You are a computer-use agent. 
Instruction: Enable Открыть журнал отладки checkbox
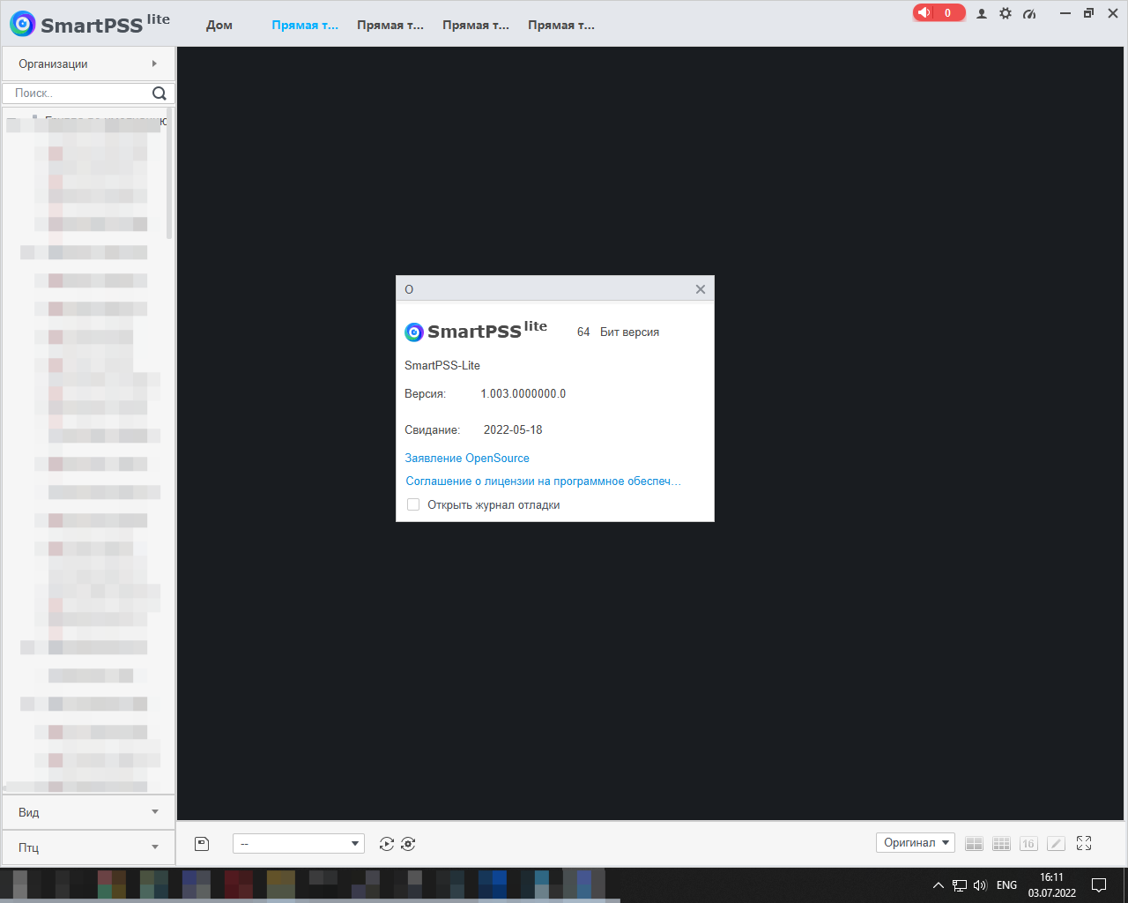[413, 504]
